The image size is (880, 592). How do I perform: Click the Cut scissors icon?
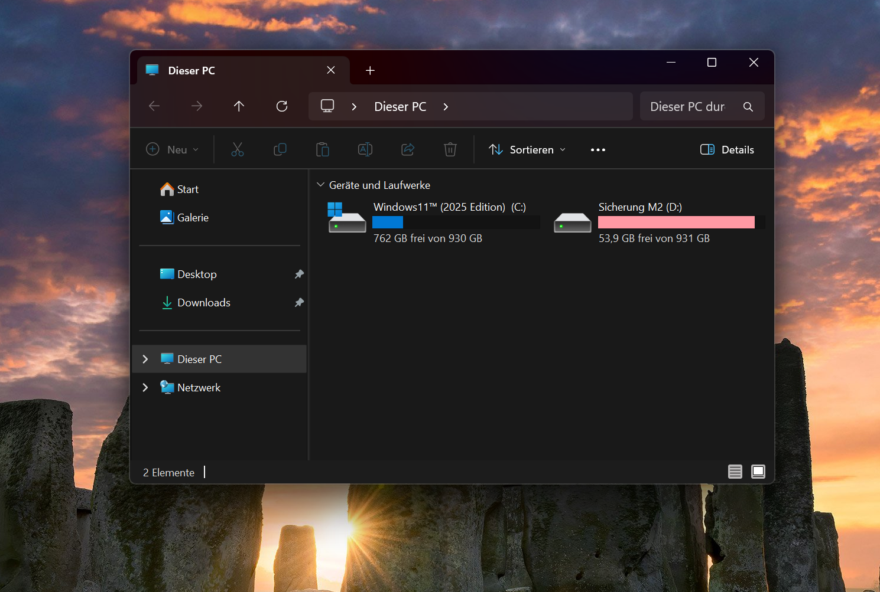(237, 150)
